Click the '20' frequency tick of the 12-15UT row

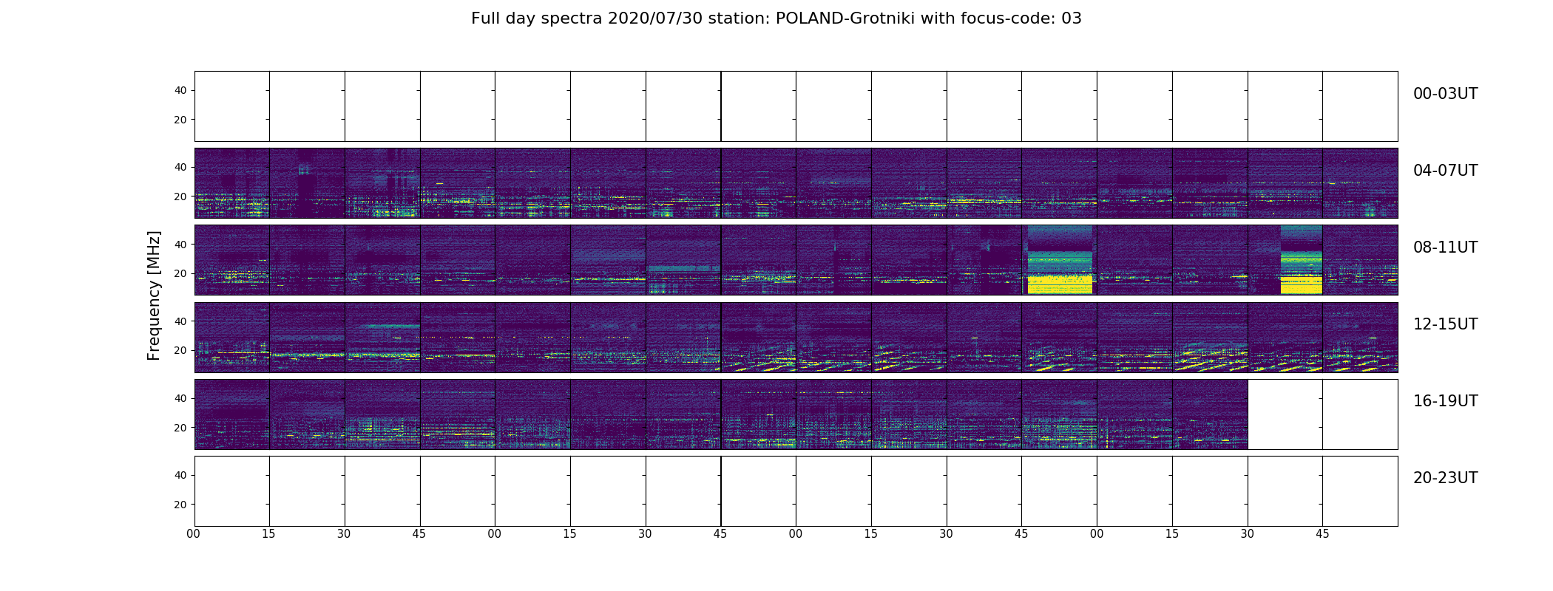pyautogui.click(x=180, y=350)
